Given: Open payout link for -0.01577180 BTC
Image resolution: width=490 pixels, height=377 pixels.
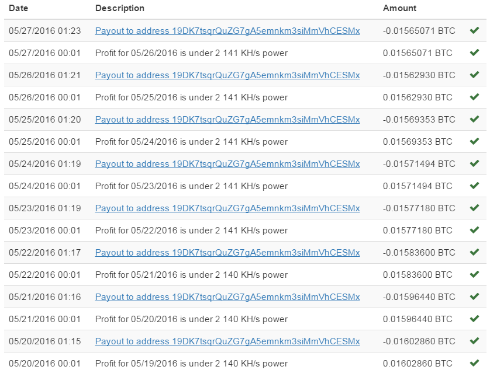Looking at the screenshot, I should coord(227,208).
